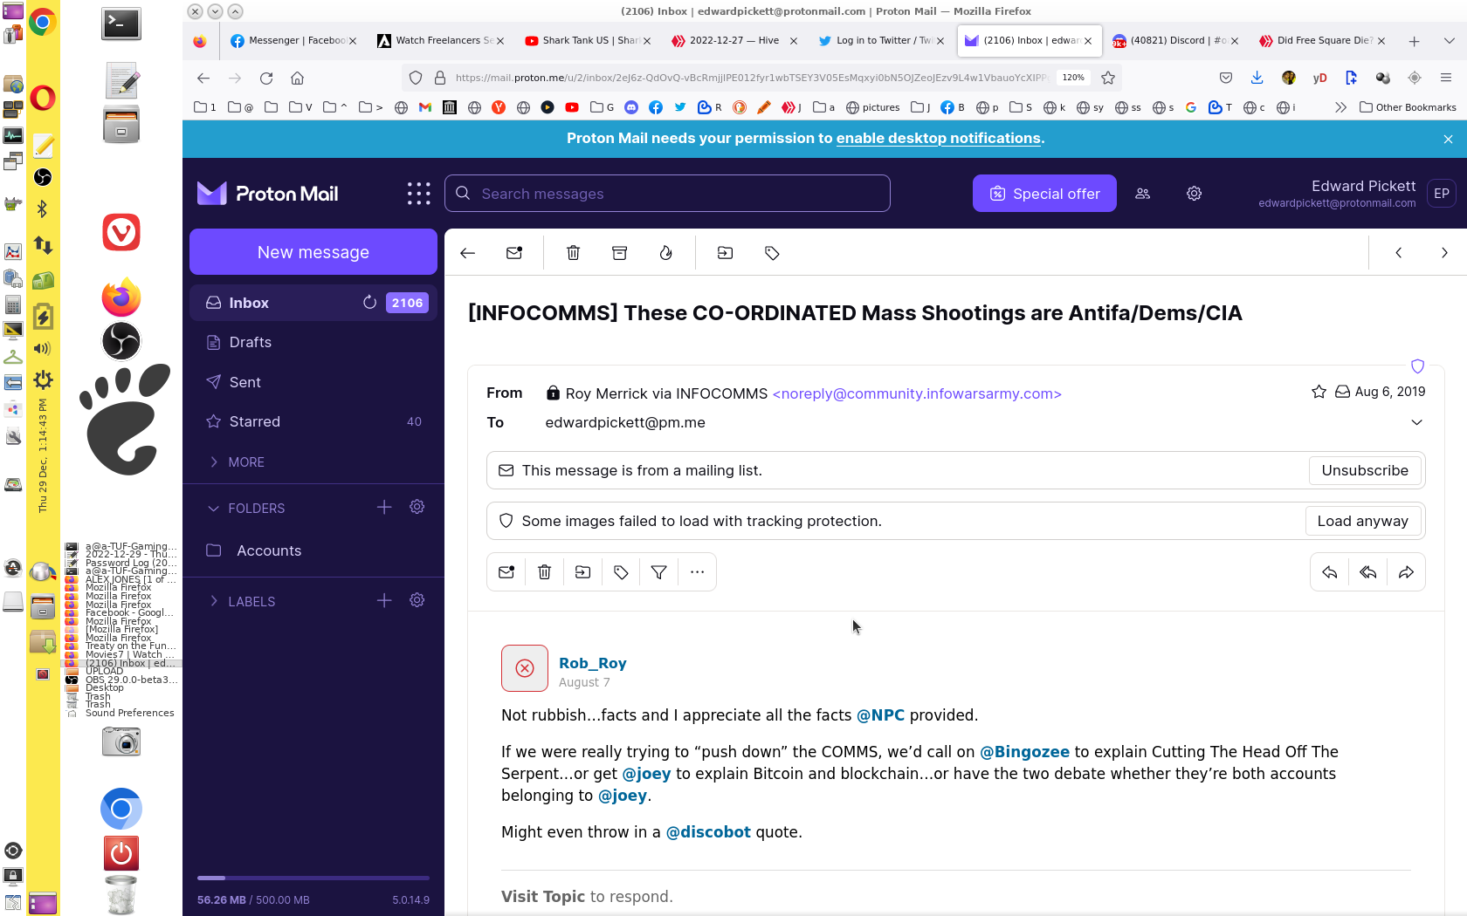This screenshot has width=1467, height=916.
Task: Open a new Firefox tab
Action: click(1414, 41)
